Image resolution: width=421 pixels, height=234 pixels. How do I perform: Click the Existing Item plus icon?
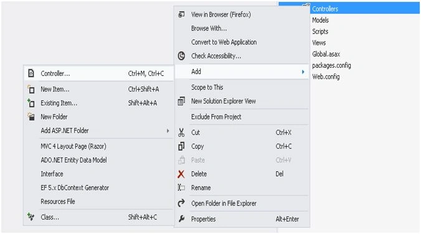[31, 103]
